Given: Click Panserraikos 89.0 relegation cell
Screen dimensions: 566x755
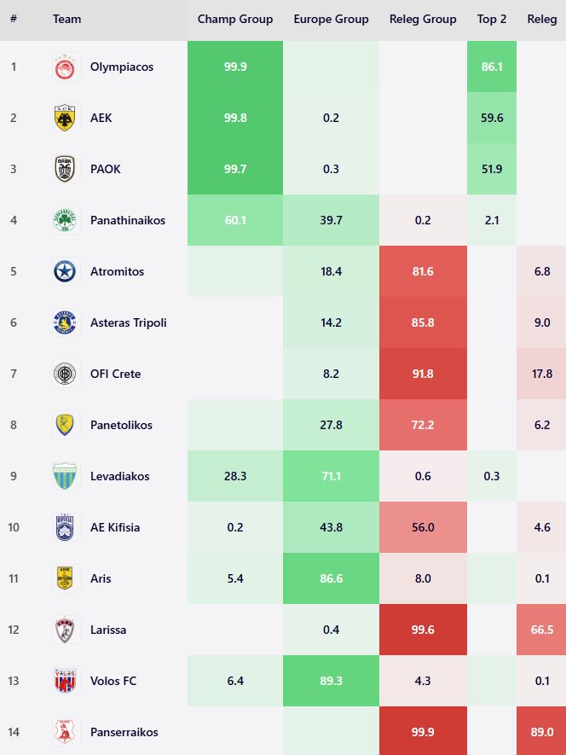Looking at the screenshot, I should pyautogui.click(x=541, y=732).
